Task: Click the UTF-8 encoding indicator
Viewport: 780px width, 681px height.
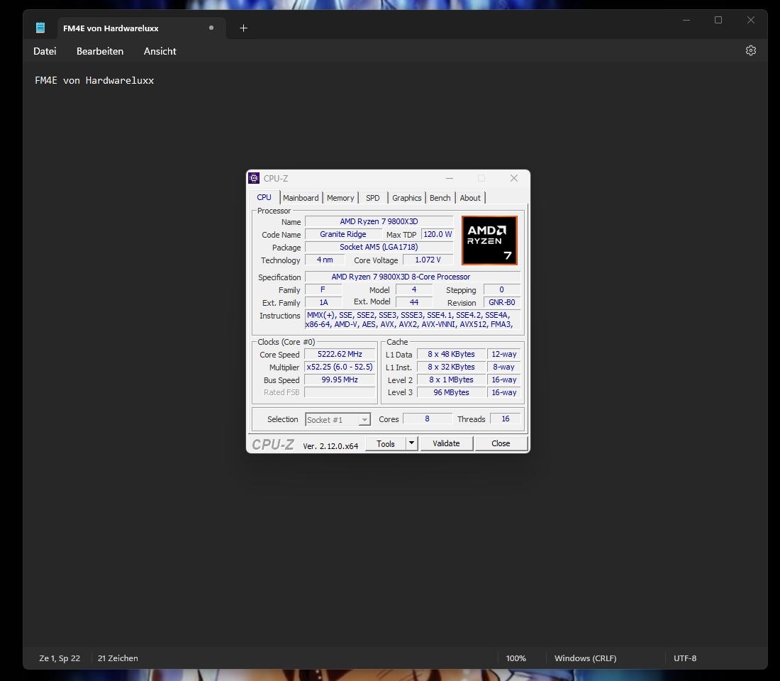Action: [685, 658]
